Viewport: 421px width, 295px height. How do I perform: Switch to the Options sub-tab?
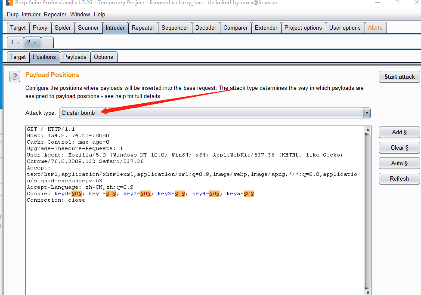pyautogui.click(x=103, y=57)
